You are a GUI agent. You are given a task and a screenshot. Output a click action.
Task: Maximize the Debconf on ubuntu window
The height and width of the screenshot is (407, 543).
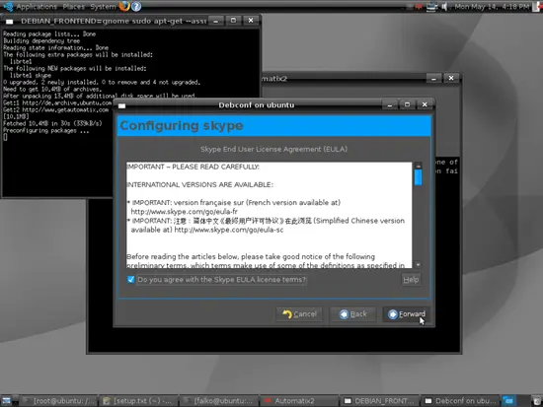407,104
